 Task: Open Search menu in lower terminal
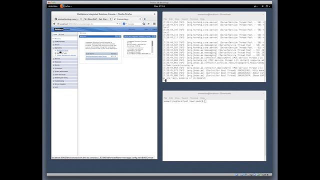click(x=184, y=98)
